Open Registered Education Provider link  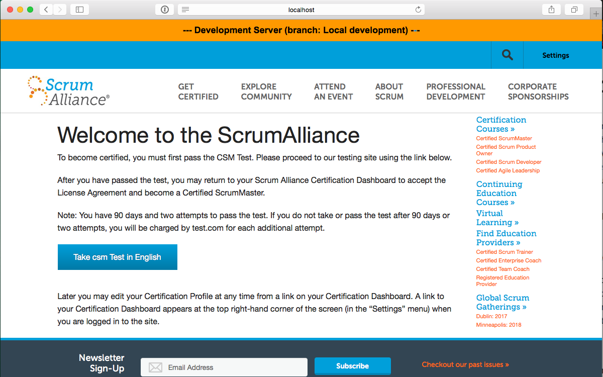click(x=503, y=280)
